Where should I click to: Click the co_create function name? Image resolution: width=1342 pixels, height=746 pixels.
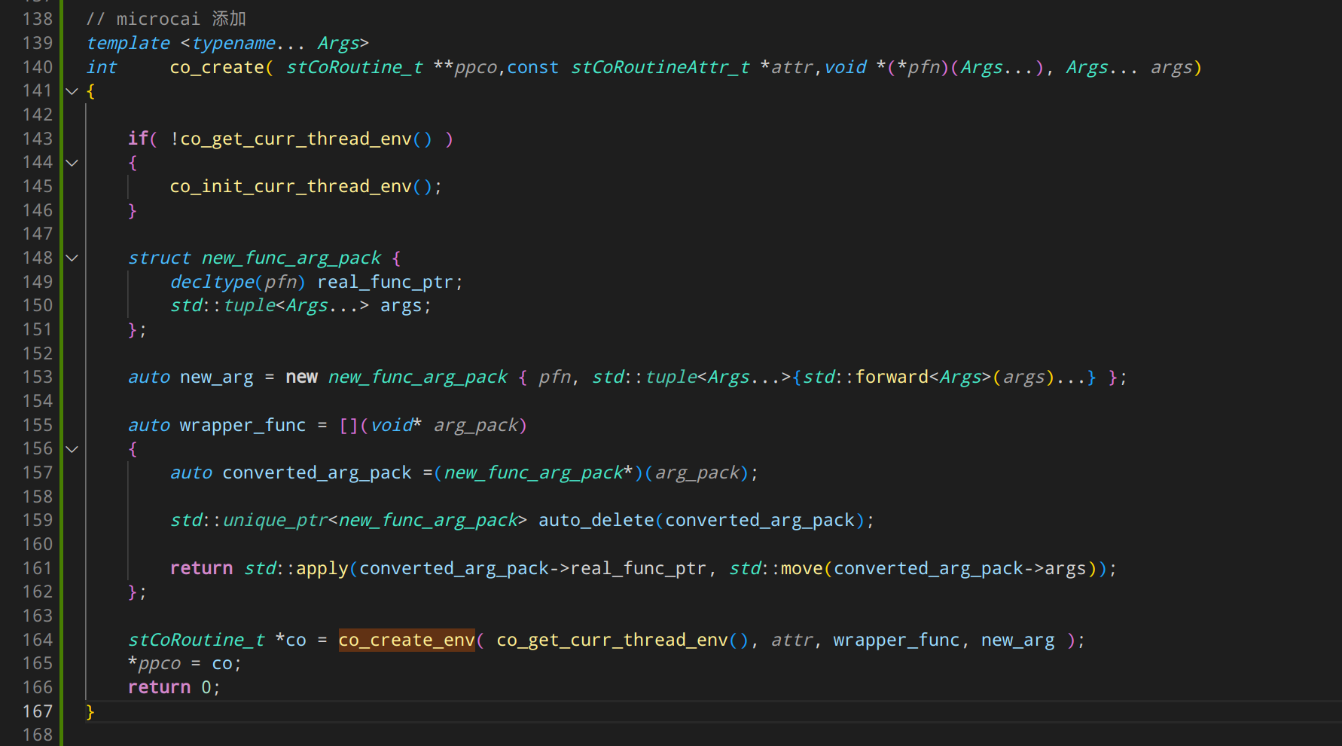(x=217, y=67)
